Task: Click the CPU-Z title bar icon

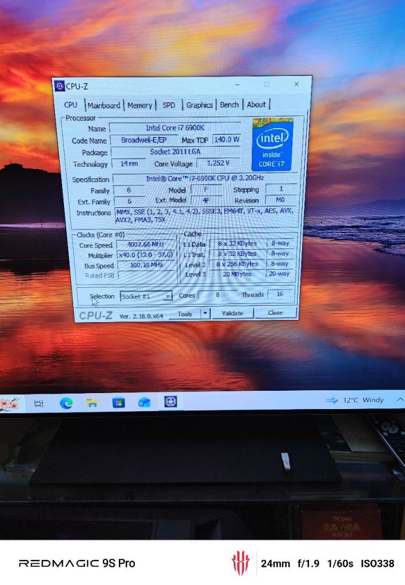Action: 59,86
